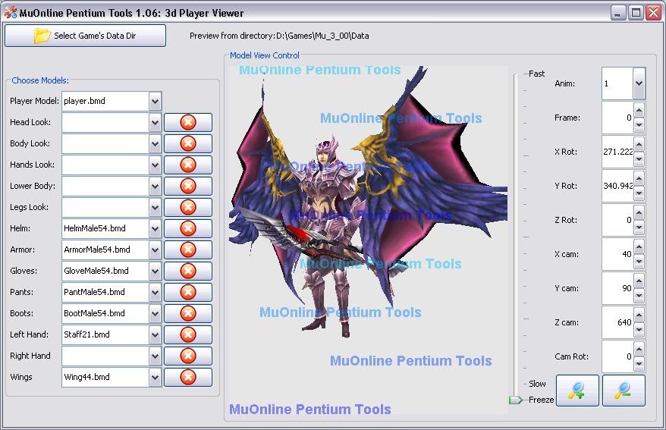Zoom in with the magnifier plus button

pyautogui.click(x=577, y=390)
